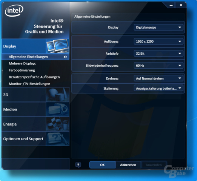197x181 pixels.
Task: Open the Display dropdown showing Digitalanzeige
Action: (x=159, y=28)
